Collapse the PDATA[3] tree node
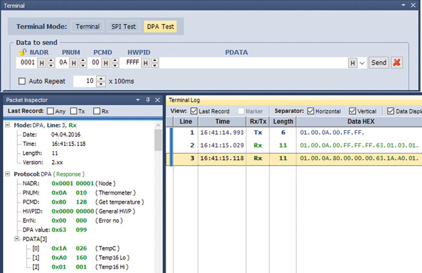This screenshot has height=273, width=422. pos(17,239)
